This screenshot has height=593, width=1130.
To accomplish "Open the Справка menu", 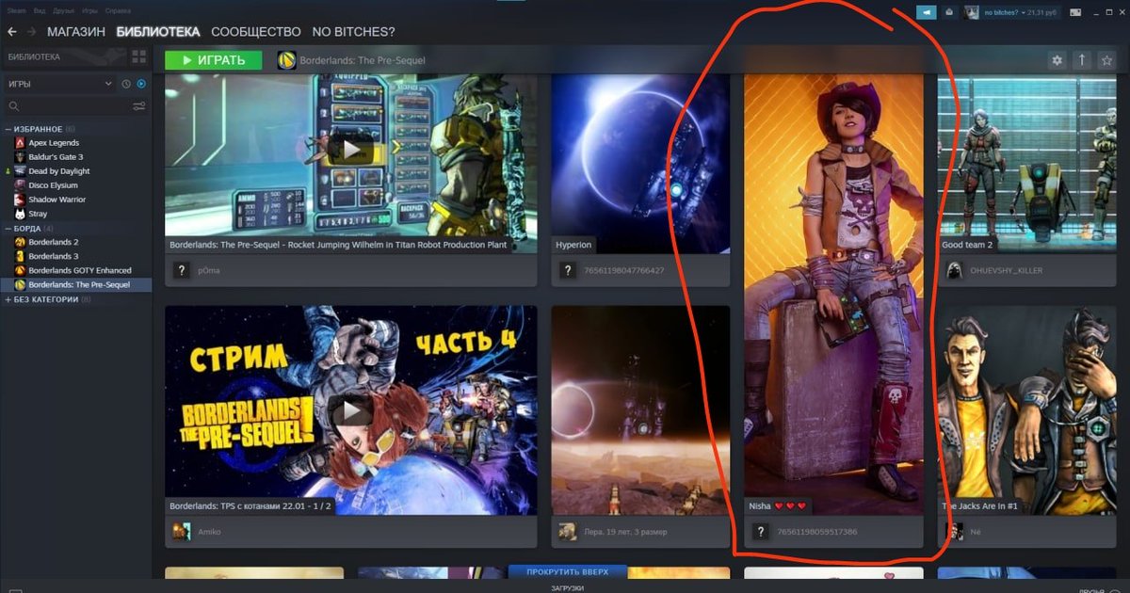I will click(x=119, y=11).
